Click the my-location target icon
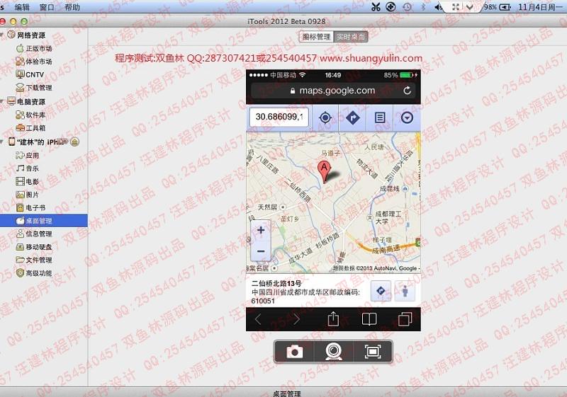The height and width of the screenshot is (397, 567). click(325, 117)
